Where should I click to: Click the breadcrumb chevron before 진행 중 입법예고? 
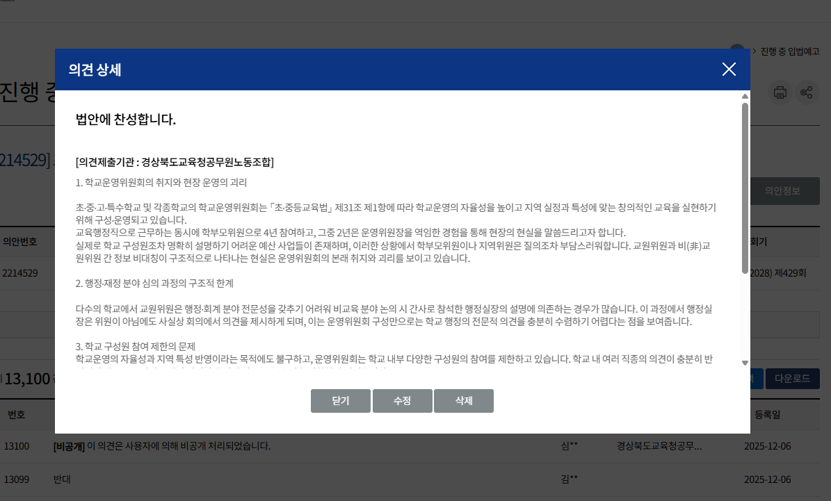pyautogui.click(x=753, y=51)
